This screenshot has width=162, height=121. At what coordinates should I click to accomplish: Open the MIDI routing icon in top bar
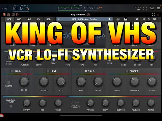(152, 9)
